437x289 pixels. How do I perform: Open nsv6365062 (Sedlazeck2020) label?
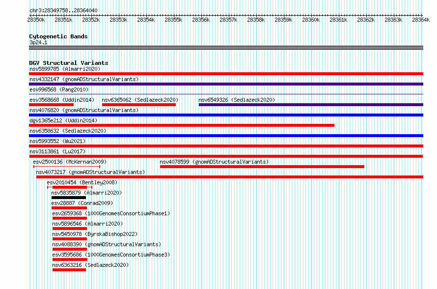click(x=140, y=100)
